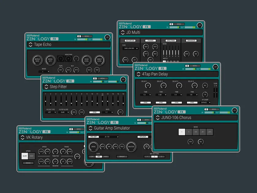Click the step 12 slider in Step Filter
257x193 pixels.
point(102,101)
